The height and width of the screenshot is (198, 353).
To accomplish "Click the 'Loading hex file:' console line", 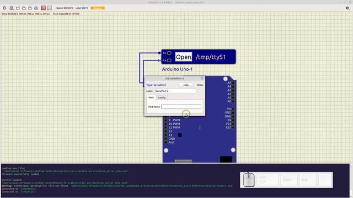I will click(13, 168).
